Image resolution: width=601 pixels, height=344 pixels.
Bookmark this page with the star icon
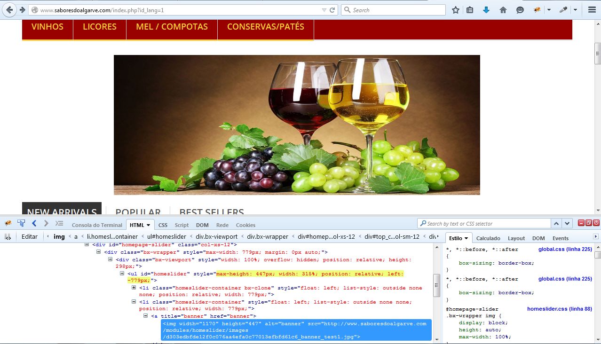[x=455, y=10]
